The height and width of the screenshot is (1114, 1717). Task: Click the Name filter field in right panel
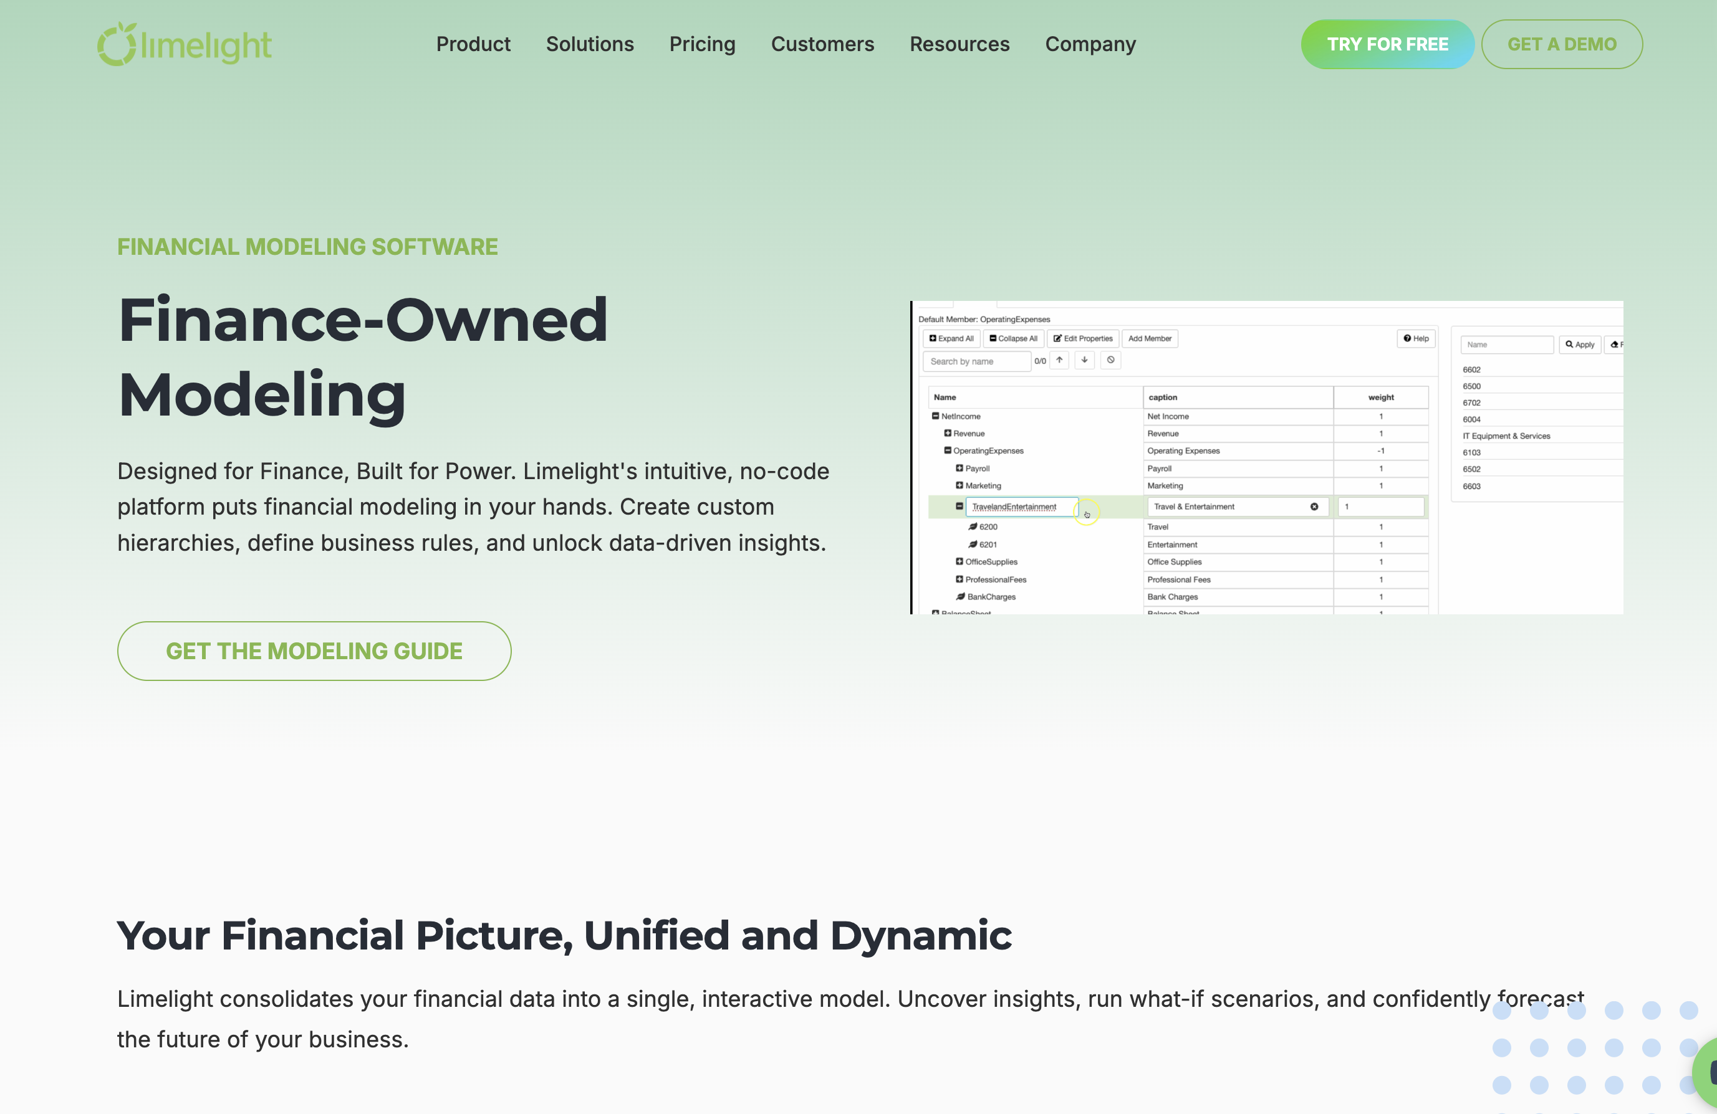[x=1507, y=345]
